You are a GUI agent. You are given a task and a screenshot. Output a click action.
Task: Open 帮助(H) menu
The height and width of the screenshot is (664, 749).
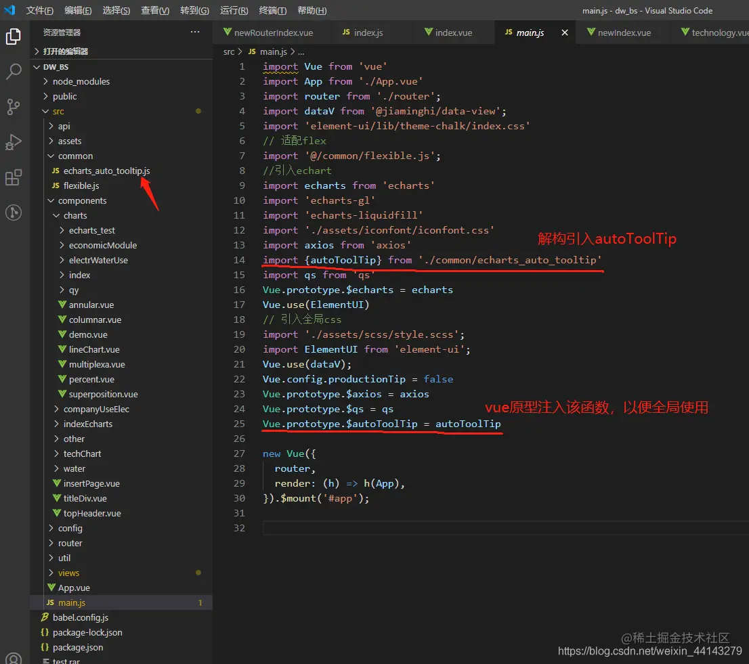pos(312,11)
